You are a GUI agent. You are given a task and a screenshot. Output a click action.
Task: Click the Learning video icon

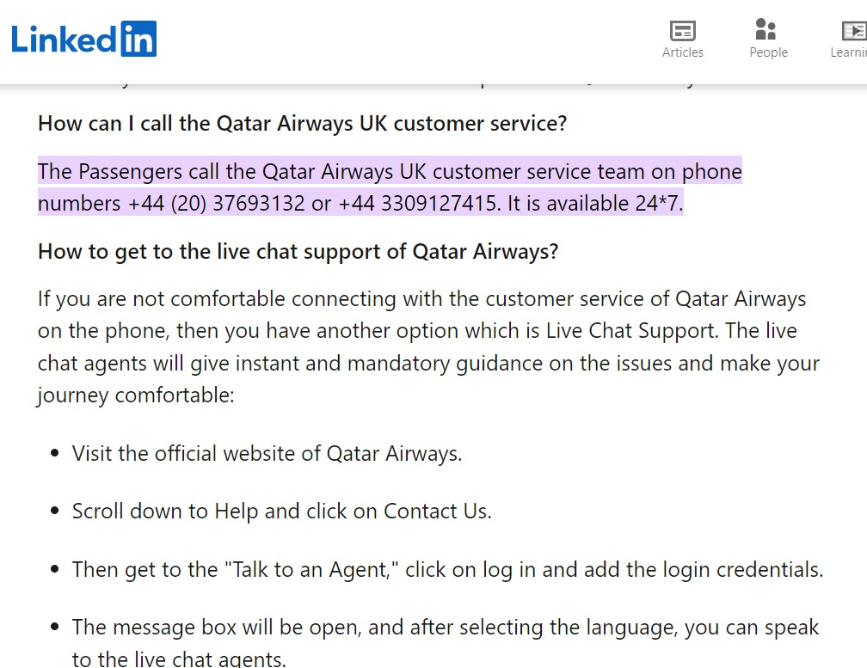[854, 31]
